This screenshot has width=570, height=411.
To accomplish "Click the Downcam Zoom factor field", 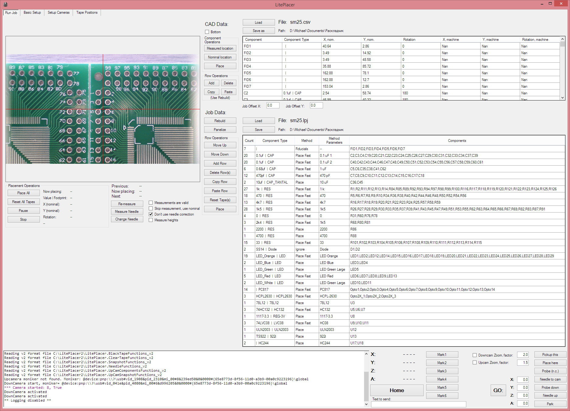I will click(x=523, y=355).
